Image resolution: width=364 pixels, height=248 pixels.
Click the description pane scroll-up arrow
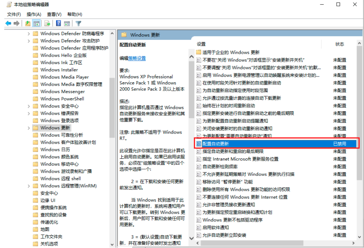(192, 57)
